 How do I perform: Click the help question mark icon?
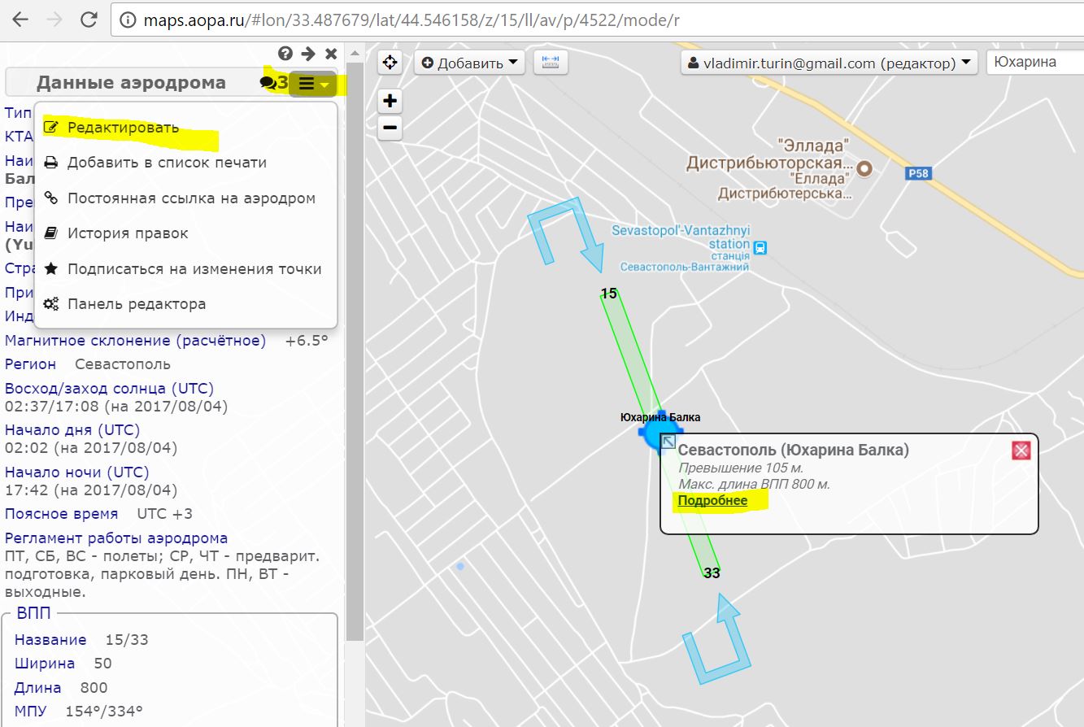285,54
